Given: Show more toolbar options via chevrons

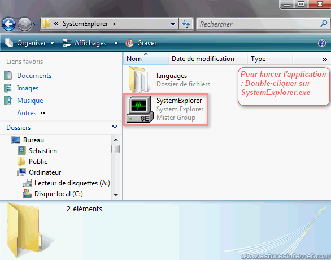Looking at the screenshot, I should (x=325, y=59).
